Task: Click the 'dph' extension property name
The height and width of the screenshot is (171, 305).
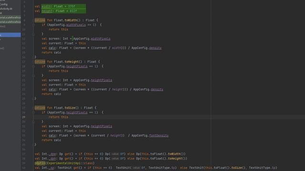Action: [52, 159]
